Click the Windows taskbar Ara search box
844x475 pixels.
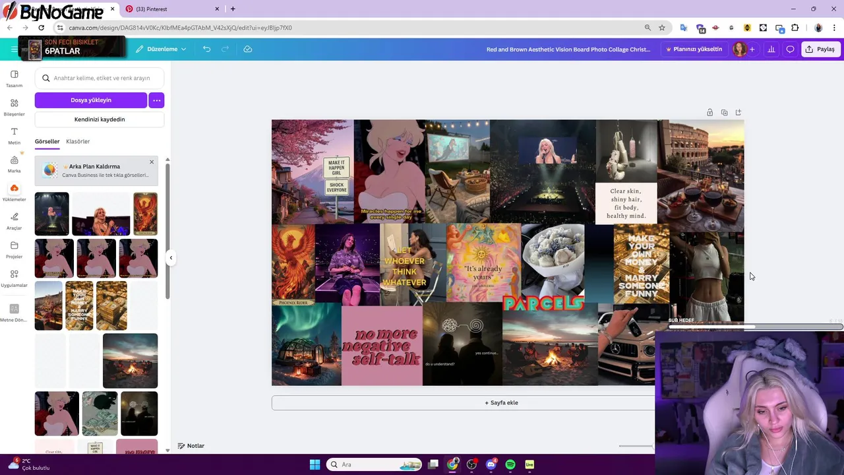click(375, 464)
